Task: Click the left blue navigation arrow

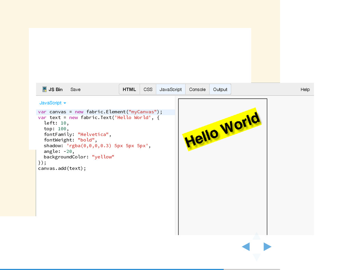Action: point(246,246)
